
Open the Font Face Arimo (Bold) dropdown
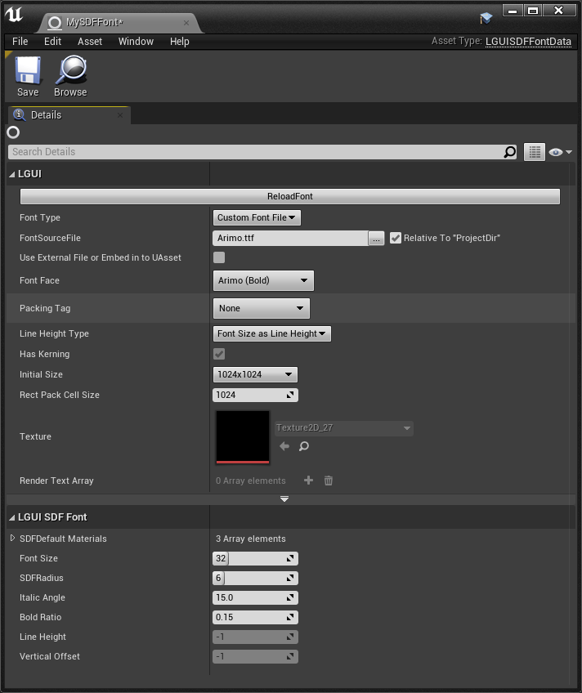[x=263, y=280]
